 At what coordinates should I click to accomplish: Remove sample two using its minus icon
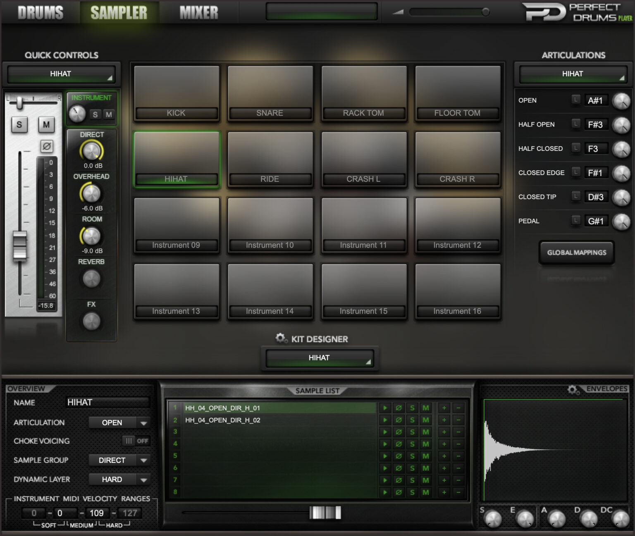pyautogui.click(x=458, y=420)
